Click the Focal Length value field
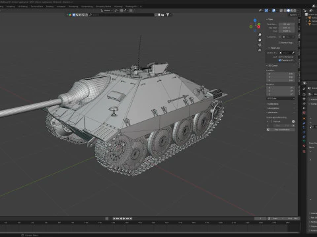 pos(287,24)
